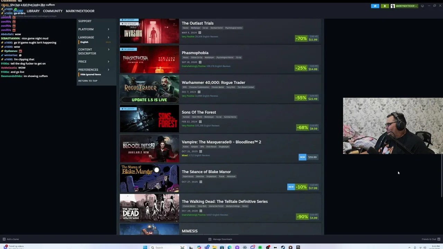Click -68% discount badge on Sons Of The Forest
This screenshot has width=443, height=249.
302,128
